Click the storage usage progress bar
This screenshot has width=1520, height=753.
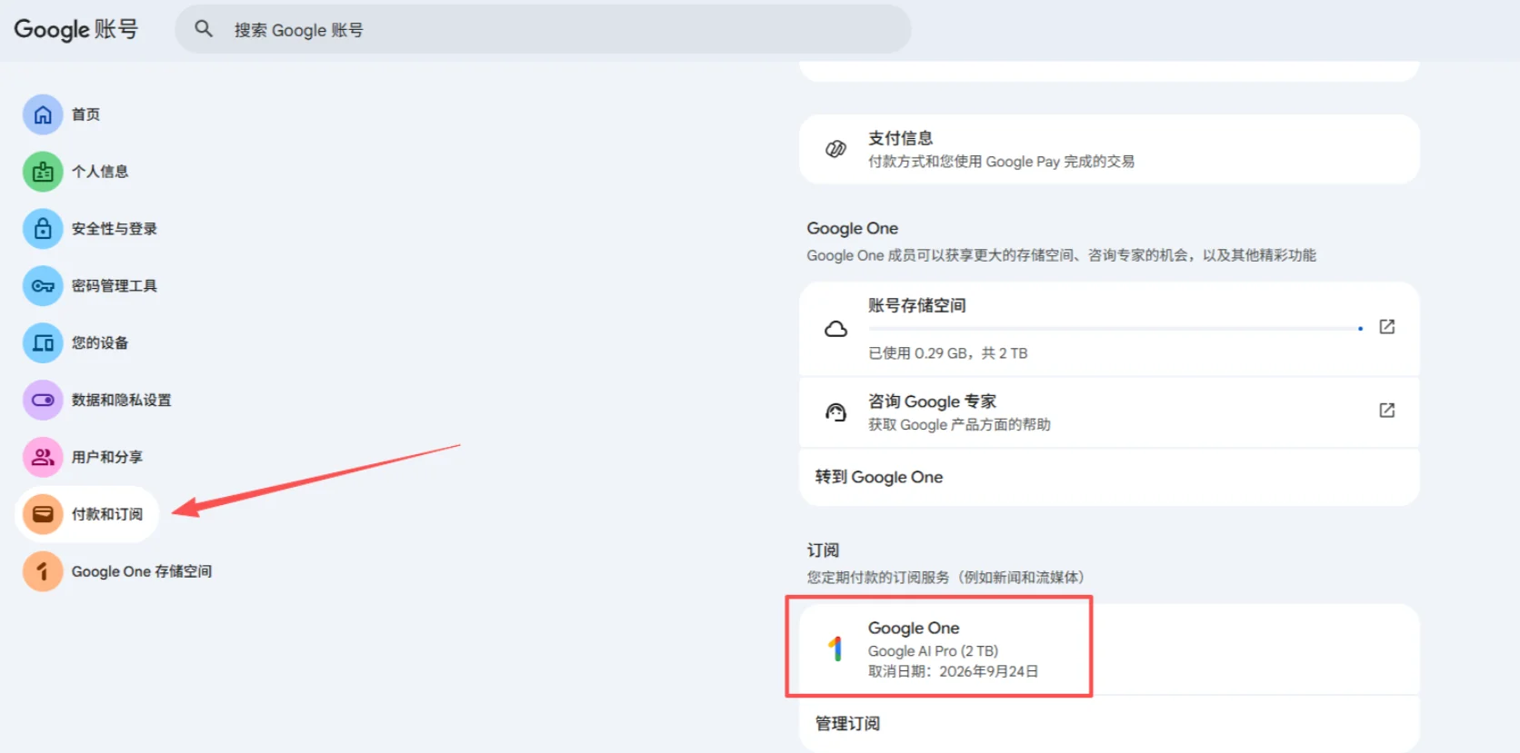(x=1115, y=329)
